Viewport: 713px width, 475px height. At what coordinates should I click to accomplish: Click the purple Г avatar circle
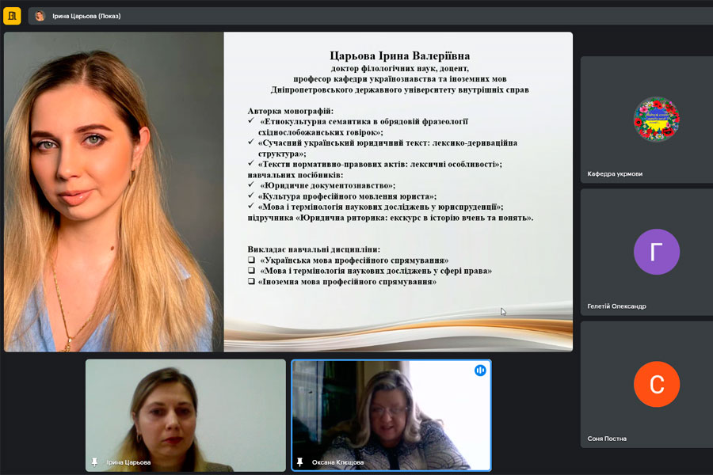point(656,252)
